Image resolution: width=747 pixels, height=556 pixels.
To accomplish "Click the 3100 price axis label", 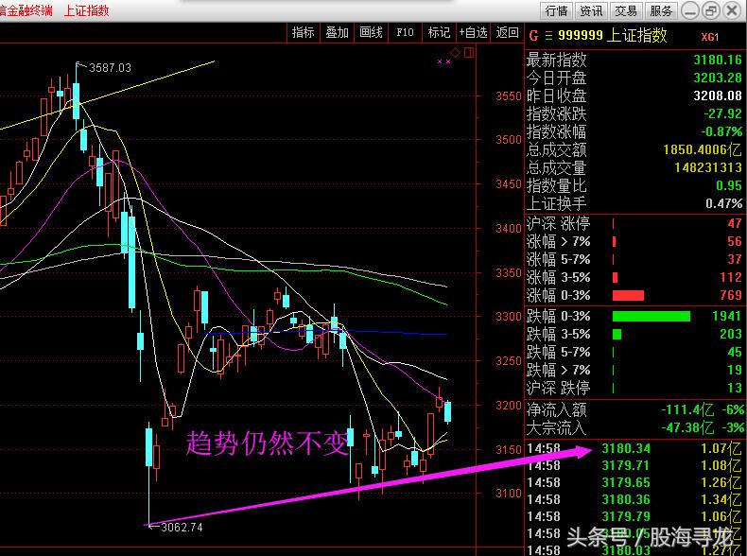I will click(509, 493).
